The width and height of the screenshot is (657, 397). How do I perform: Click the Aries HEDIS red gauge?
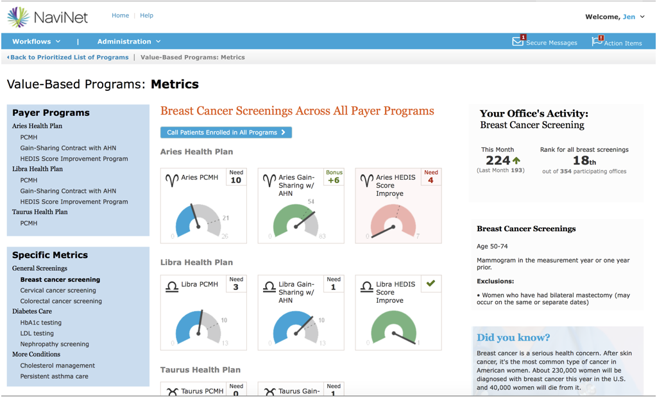[393, 222]
